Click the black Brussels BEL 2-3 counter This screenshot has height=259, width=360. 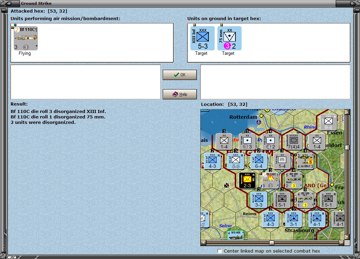(247, 180)
